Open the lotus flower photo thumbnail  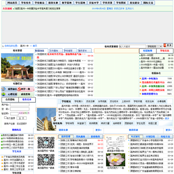coord(116,160)
